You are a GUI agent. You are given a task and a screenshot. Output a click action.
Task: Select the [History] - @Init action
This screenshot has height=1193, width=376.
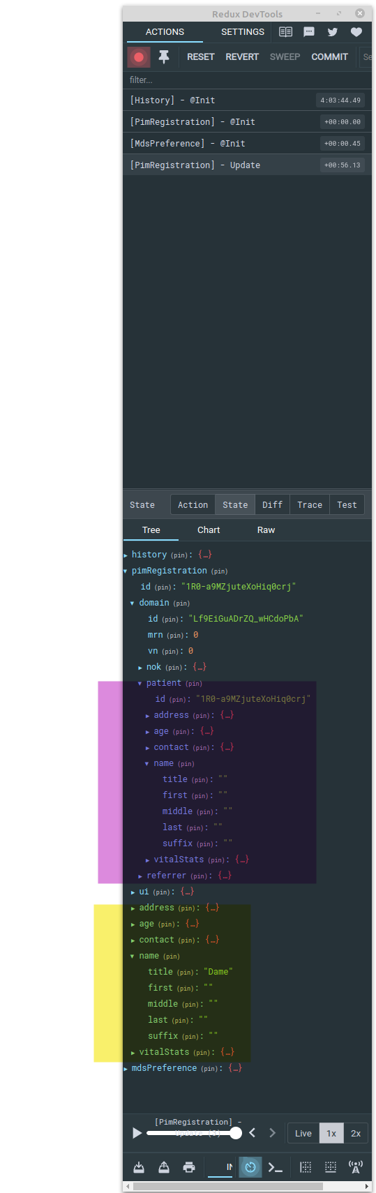pos(247,100)
